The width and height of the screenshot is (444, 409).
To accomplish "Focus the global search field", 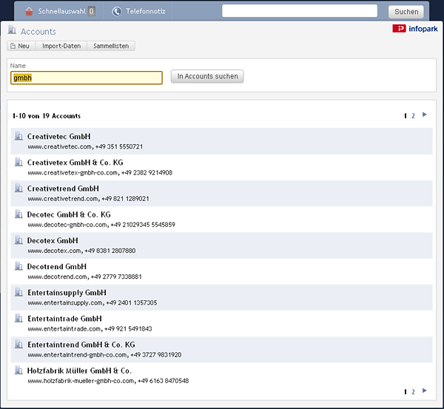I will [300, 11].
